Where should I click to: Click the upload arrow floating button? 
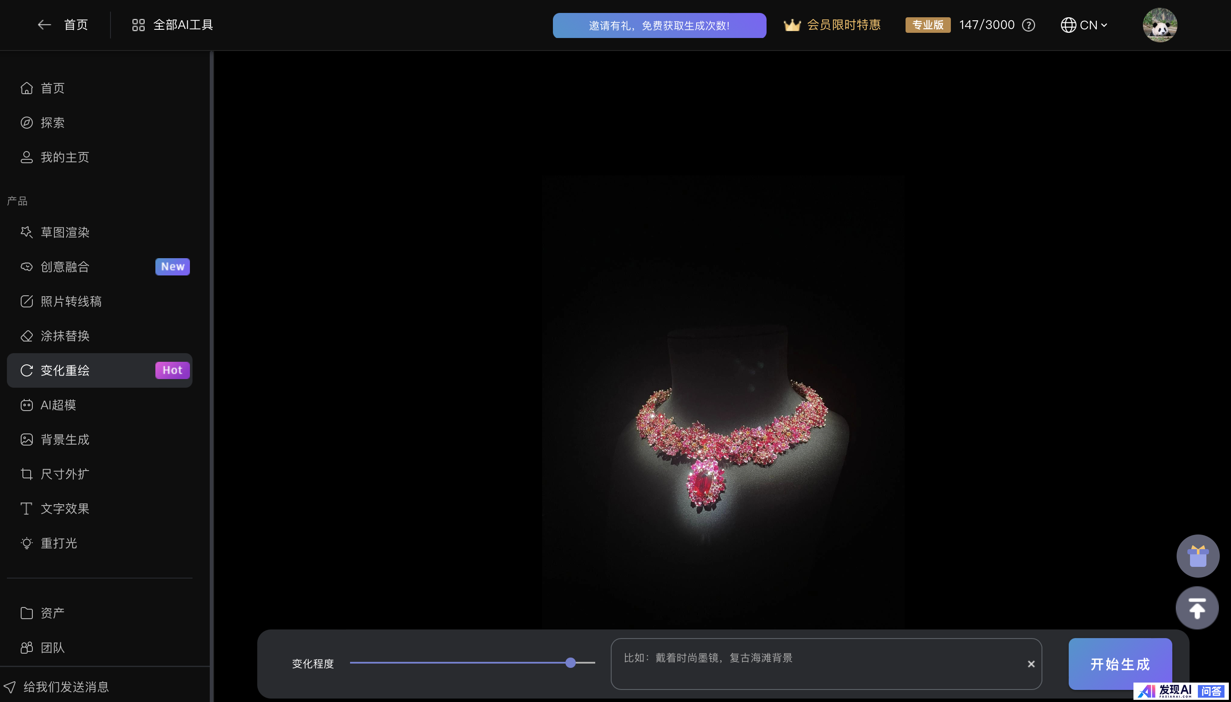coord(1197,607)
